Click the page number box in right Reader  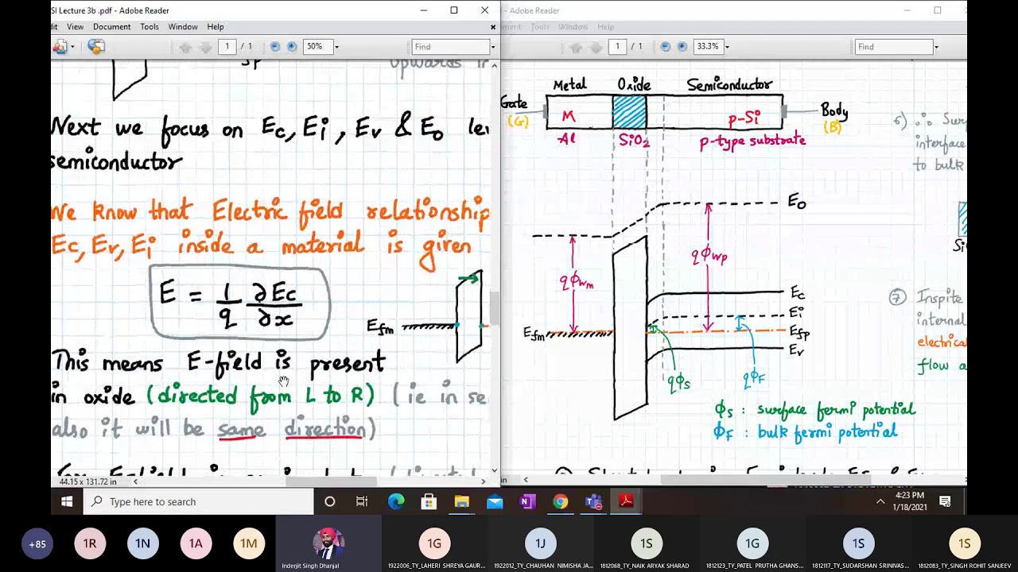pyautogui.click(x=618, y=47)
